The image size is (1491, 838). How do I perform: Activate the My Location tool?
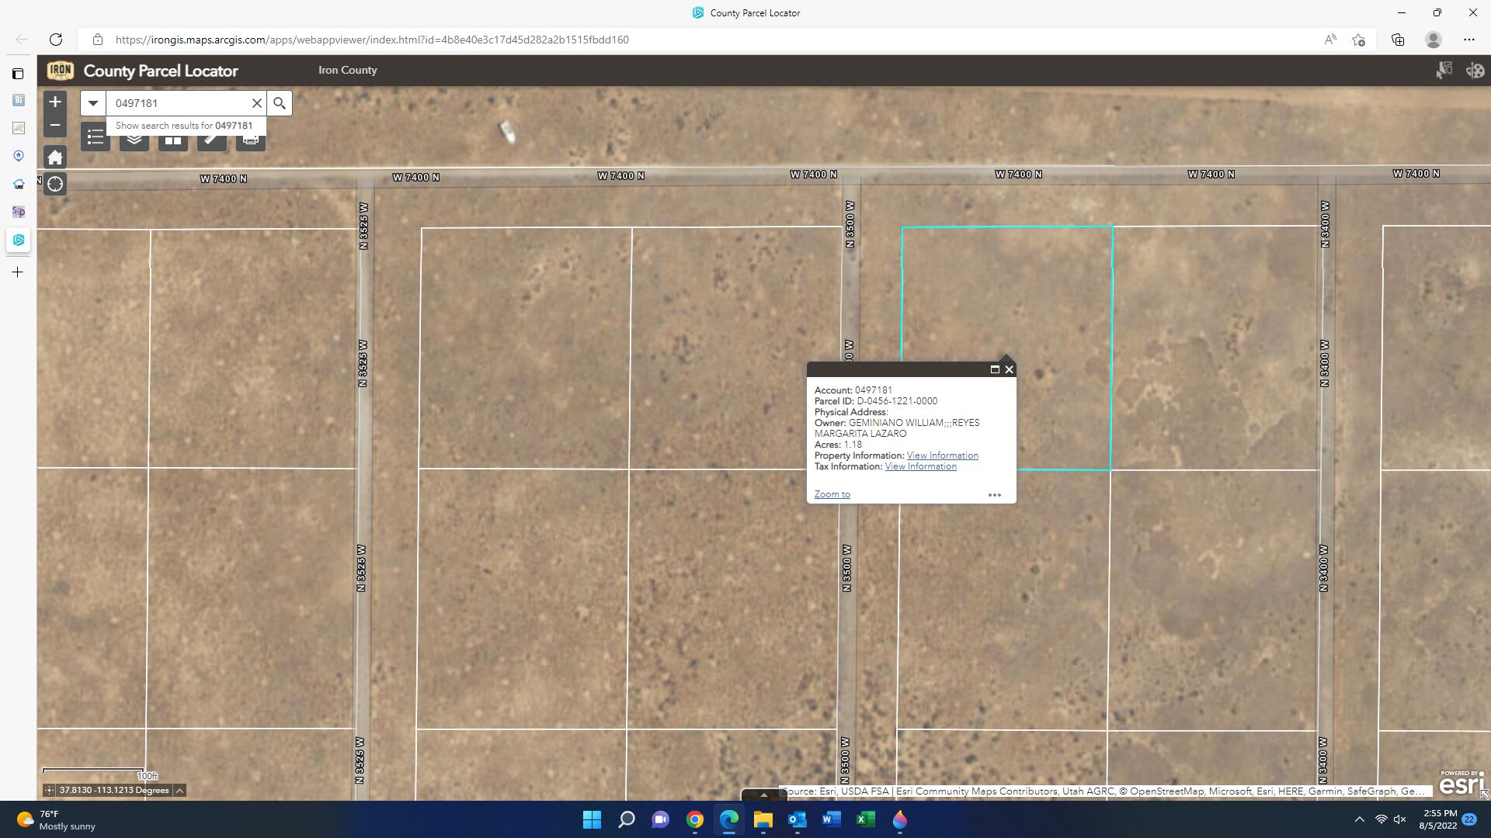pyautogui.click(x=55, y=184)
